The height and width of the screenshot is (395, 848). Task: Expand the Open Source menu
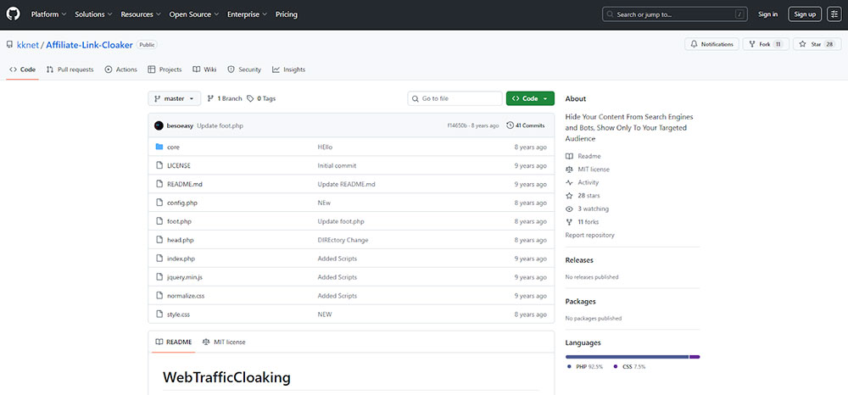194,14
